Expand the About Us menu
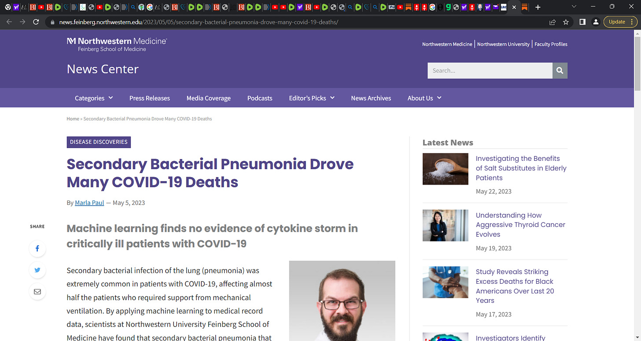 click(424, 98)
